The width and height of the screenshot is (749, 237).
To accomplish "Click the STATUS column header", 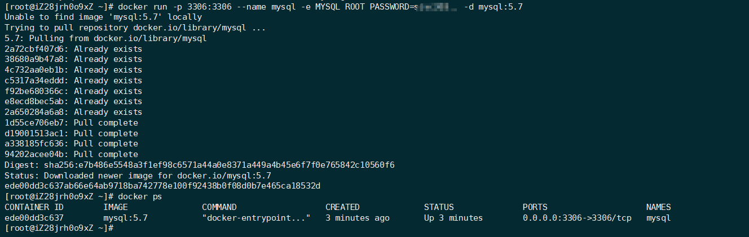I will point(439,207).
